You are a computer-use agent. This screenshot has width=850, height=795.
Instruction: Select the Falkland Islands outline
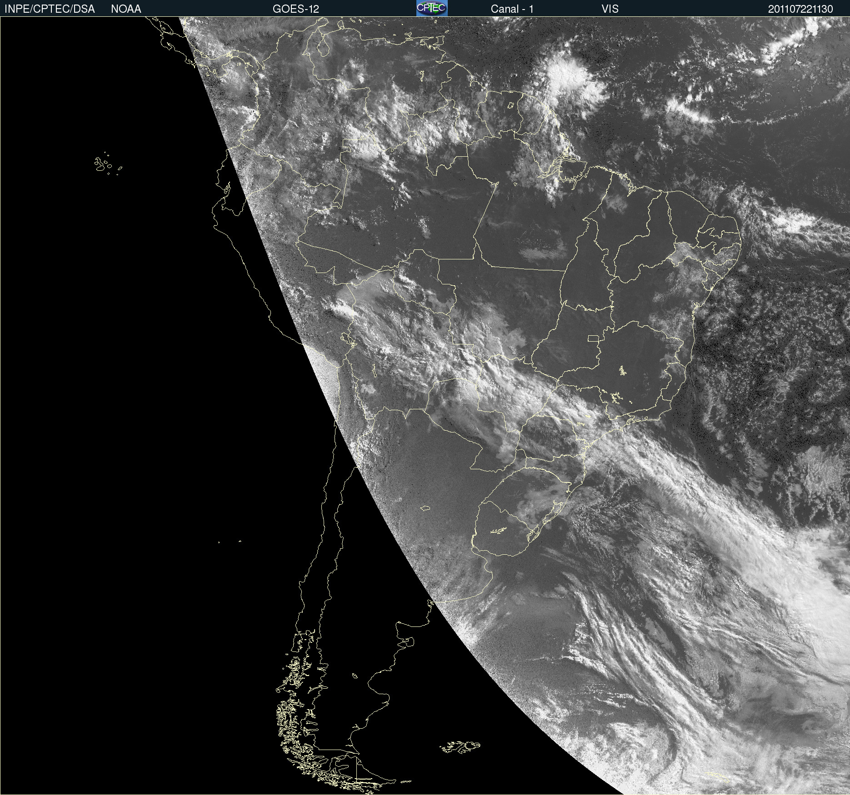pyautogui.click(x=460, y=747)
